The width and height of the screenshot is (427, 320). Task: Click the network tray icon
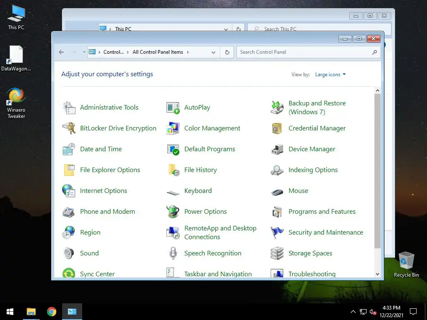pos(363,312)
